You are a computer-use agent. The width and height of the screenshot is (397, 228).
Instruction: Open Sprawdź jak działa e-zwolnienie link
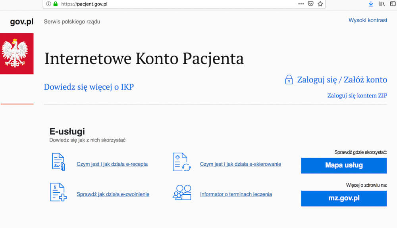pyautogui.click(x=113, y=194)
